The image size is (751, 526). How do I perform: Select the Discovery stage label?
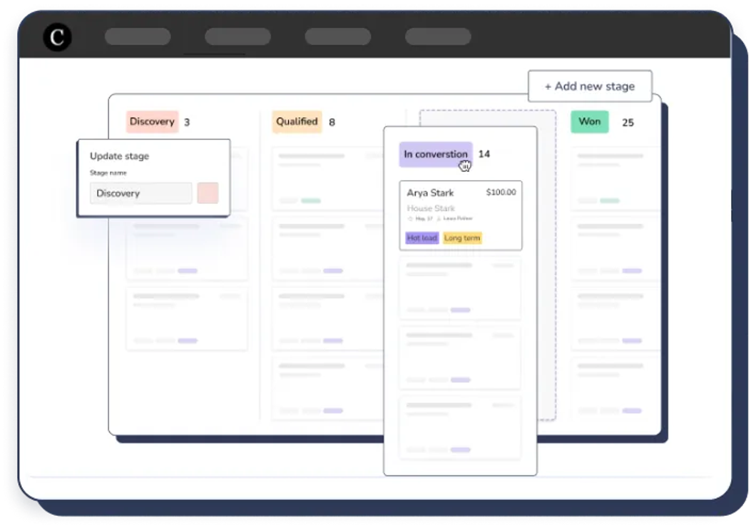[x=152, y=122]
